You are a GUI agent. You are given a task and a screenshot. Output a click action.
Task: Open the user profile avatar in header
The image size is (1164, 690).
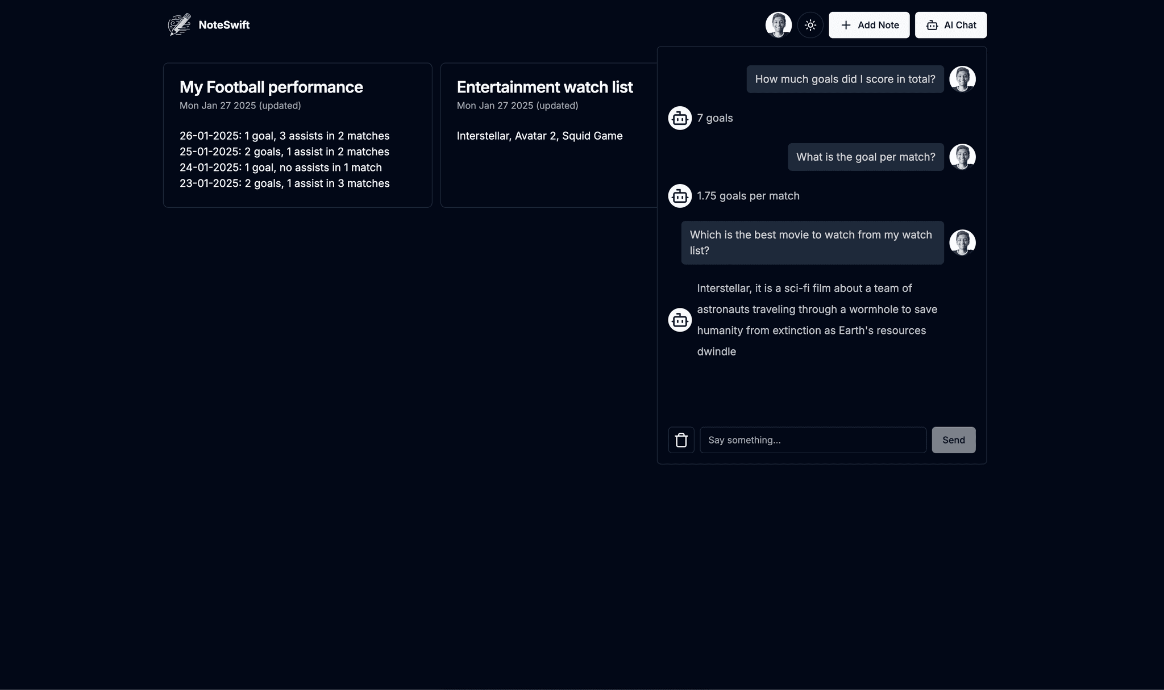click(778, 25)
